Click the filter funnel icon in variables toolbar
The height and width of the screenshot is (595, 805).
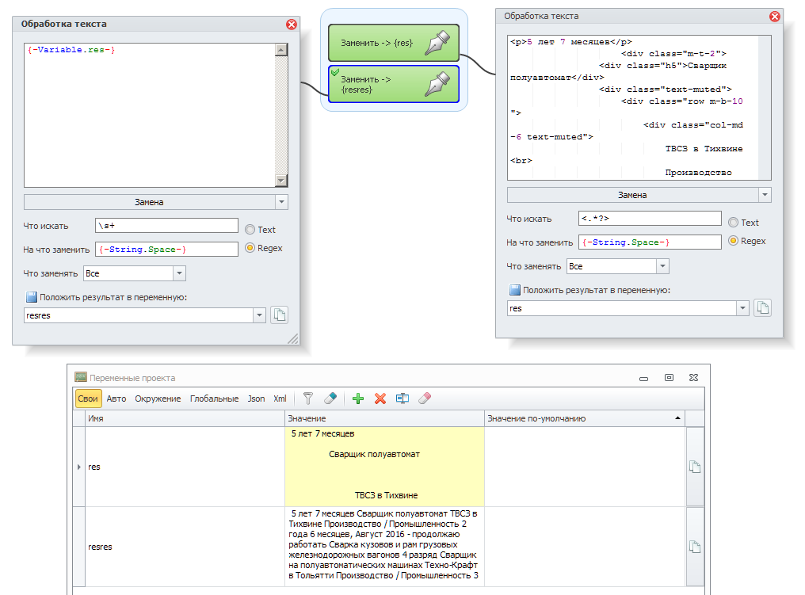[309, 399]
